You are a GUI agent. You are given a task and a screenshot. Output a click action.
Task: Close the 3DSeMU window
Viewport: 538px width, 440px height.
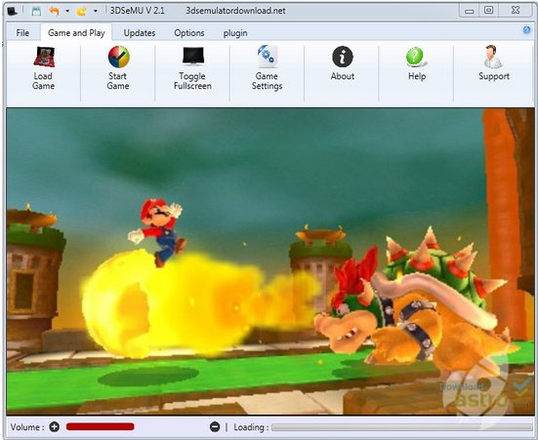(x=516, y=11)
